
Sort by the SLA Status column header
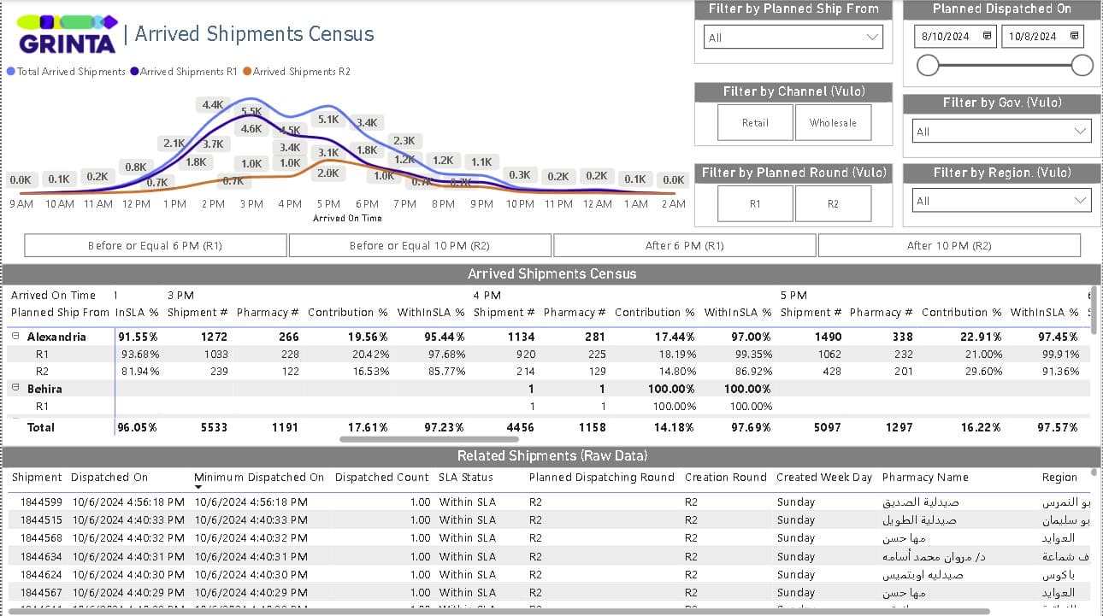pyautogui.click(x=466, y=478)
